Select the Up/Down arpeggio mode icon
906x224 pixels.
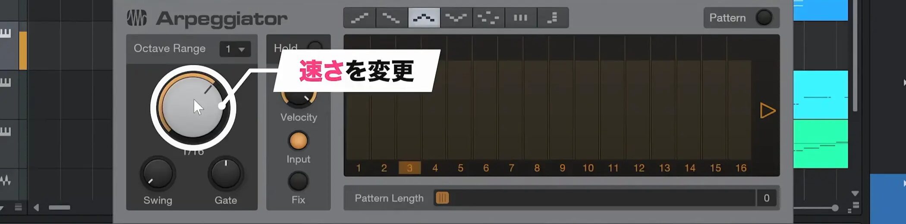coord(424,18)
